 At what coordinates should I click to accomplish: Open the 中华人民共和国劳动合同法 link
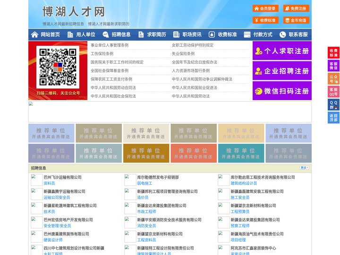click(x=113, y=88)
